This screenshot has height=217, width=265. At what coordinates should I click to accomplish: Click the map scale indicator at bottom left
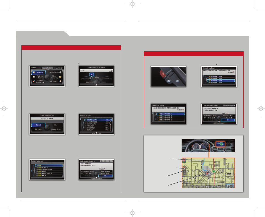point(185,183)
